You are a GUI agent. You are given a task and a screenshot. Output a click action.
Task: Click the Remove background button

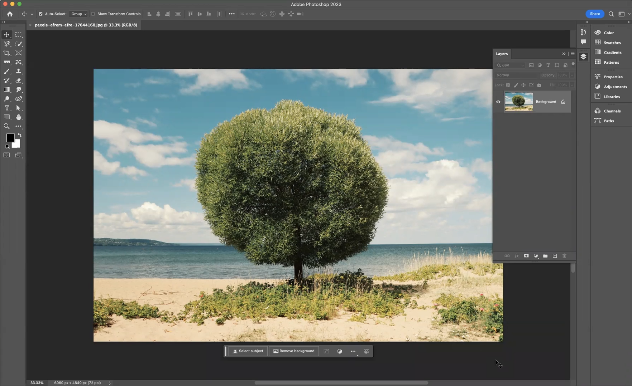(294, 351)
